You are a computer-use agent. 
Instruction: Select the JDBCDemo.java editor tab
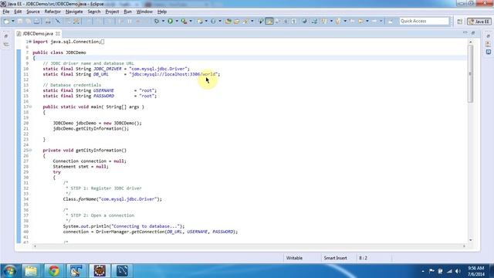[38, 33]
